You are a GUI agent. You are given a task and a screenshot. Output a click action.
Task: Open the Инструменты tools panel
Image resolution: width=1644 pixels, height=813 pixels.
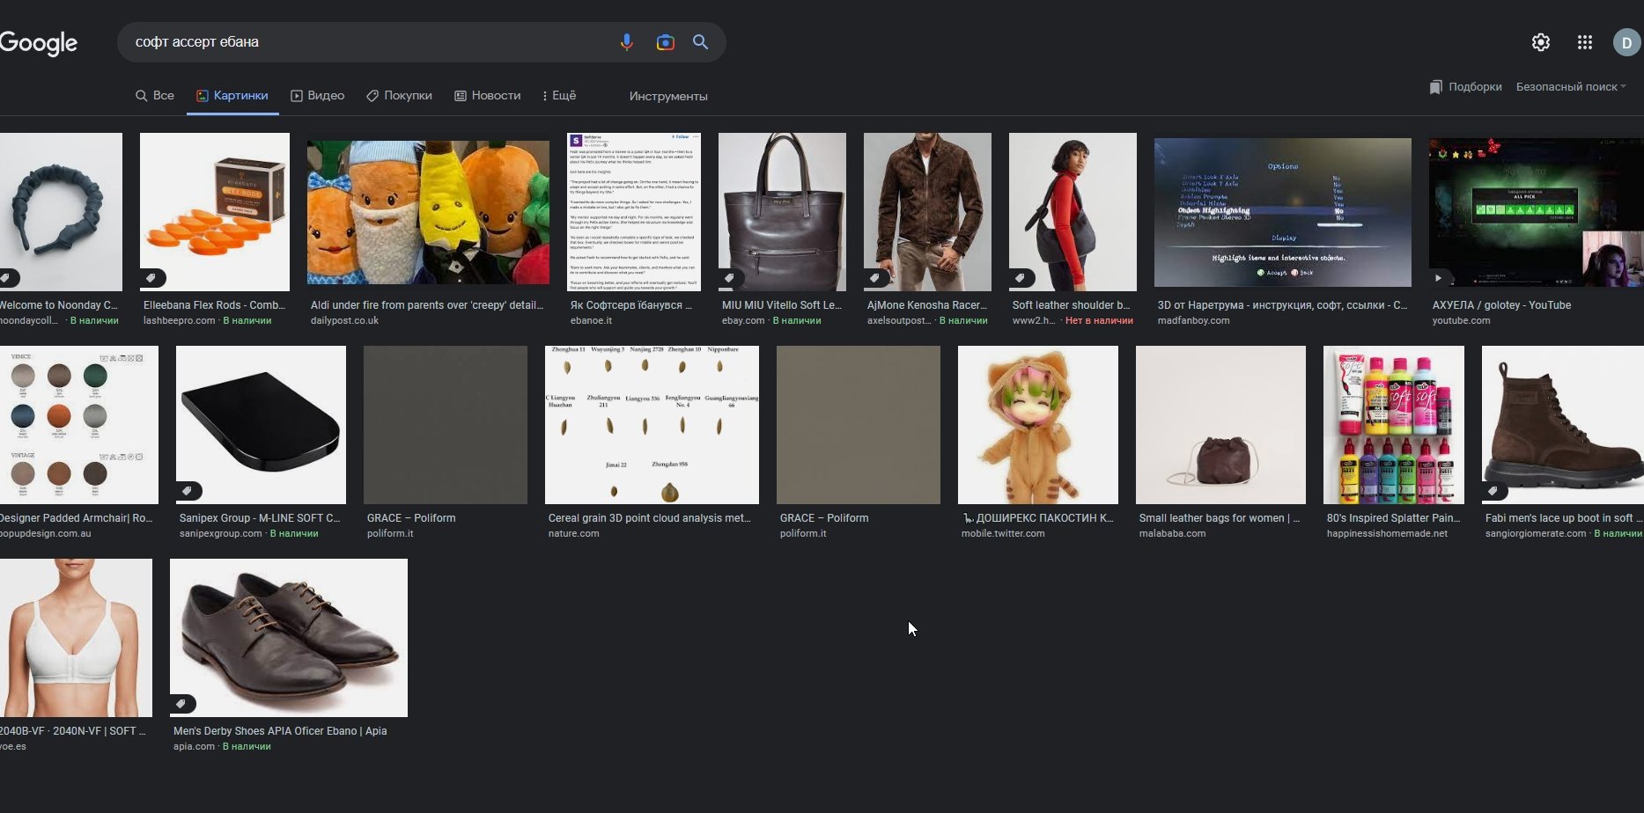point(667,96)
